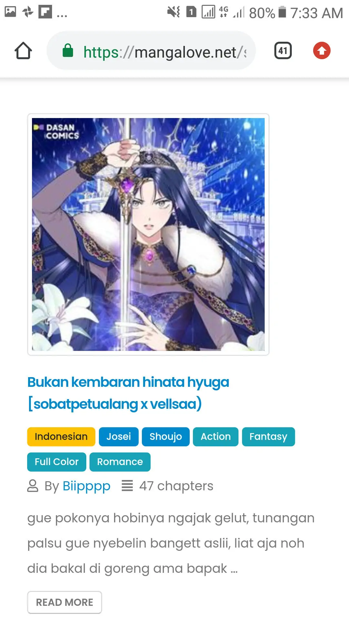Tap the red upload arrow icon
The height and width of the screenshot is (621, 349).
click(322, 51)
